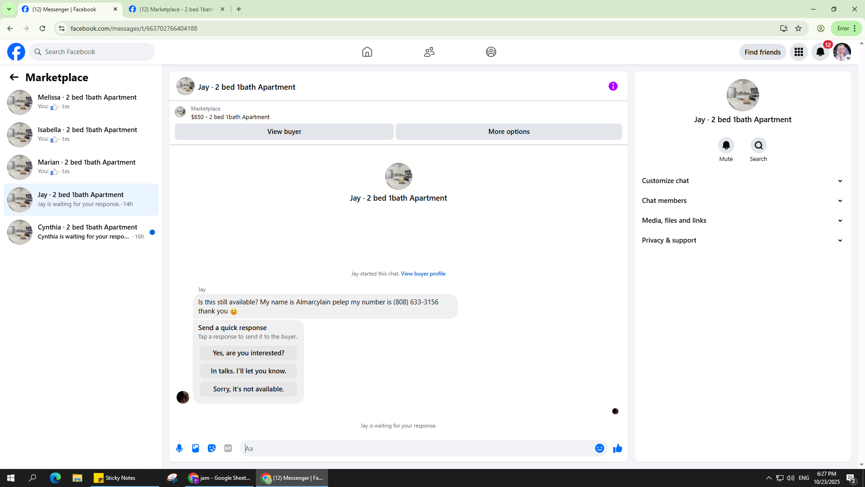Attach a photo with the image icon
The image size is (865, 487).
tap(196, 448)
